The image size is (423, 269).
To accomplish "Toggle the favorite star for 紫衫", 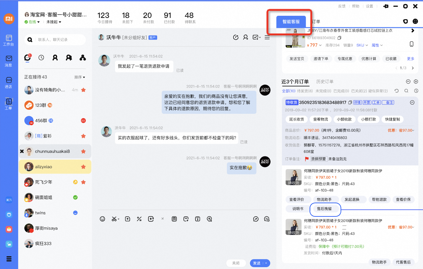I will (83, 136).
